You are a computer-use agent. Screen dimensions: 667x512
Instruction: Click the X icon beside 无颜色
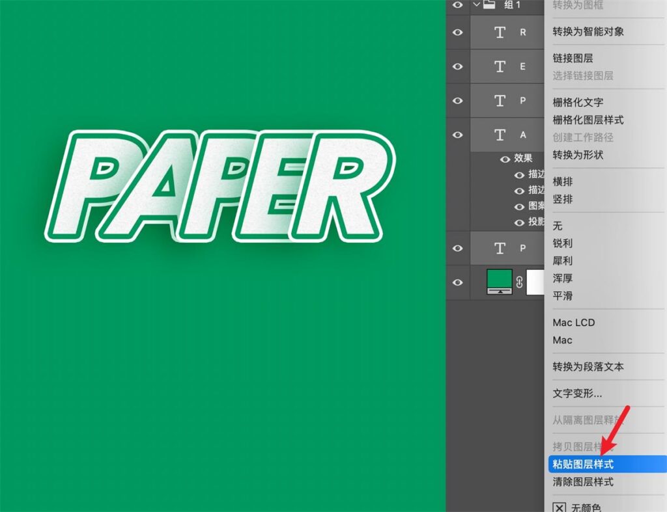tap(560, 507)
